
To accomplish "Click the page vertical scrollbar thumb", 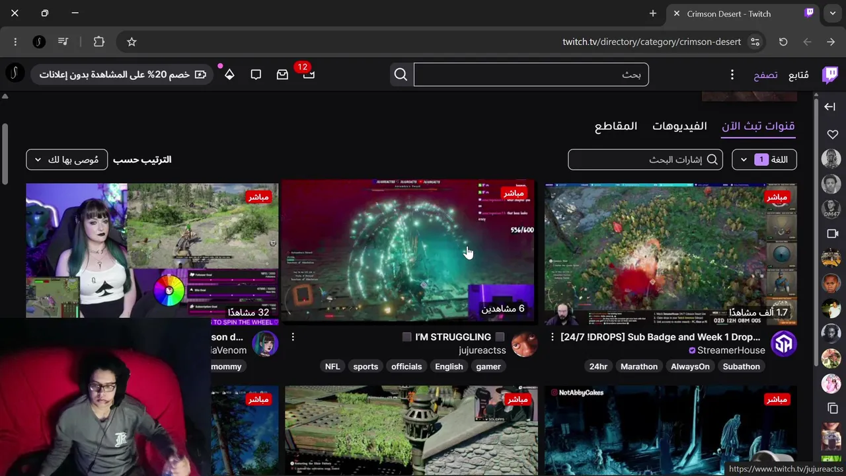I will point(5,154).
